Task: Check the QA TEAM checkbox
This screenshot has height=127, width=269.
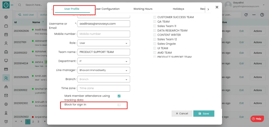Action: [155, 22]
